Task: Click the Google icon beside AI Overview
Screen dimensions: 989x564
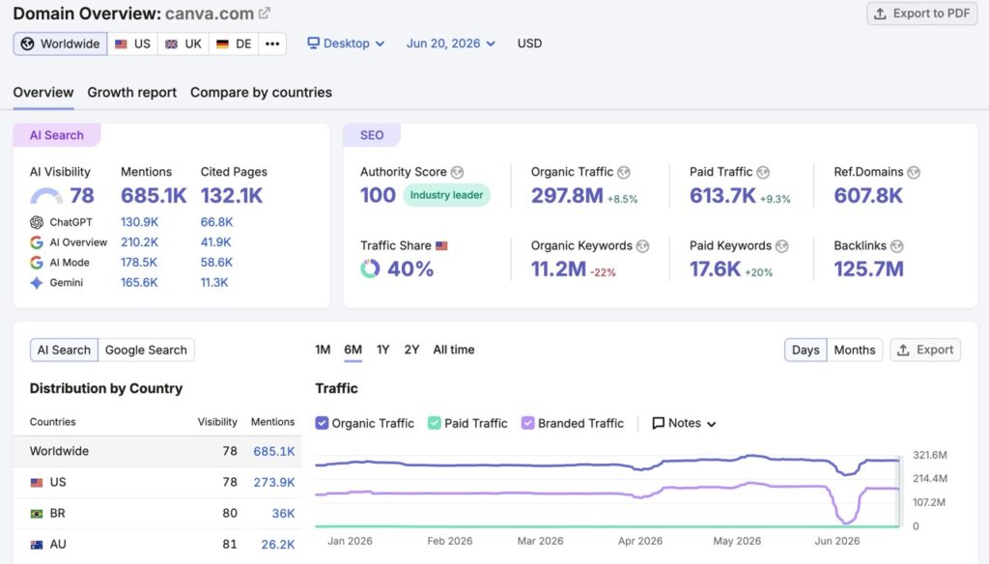Action: (37, 242)
